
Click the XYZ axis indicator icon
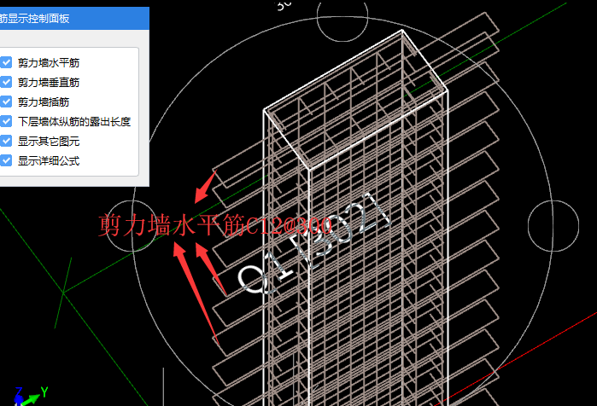point(31,396)
